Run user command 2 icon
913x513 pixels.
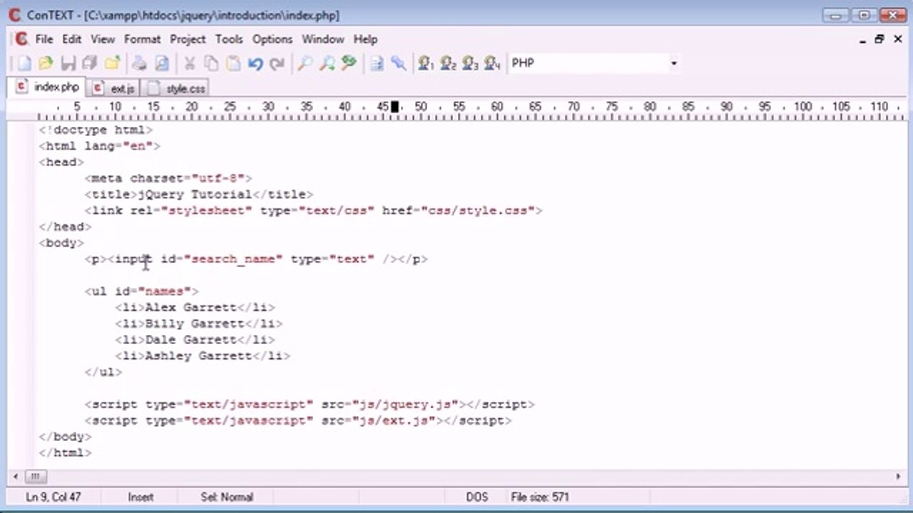point(448,63)
